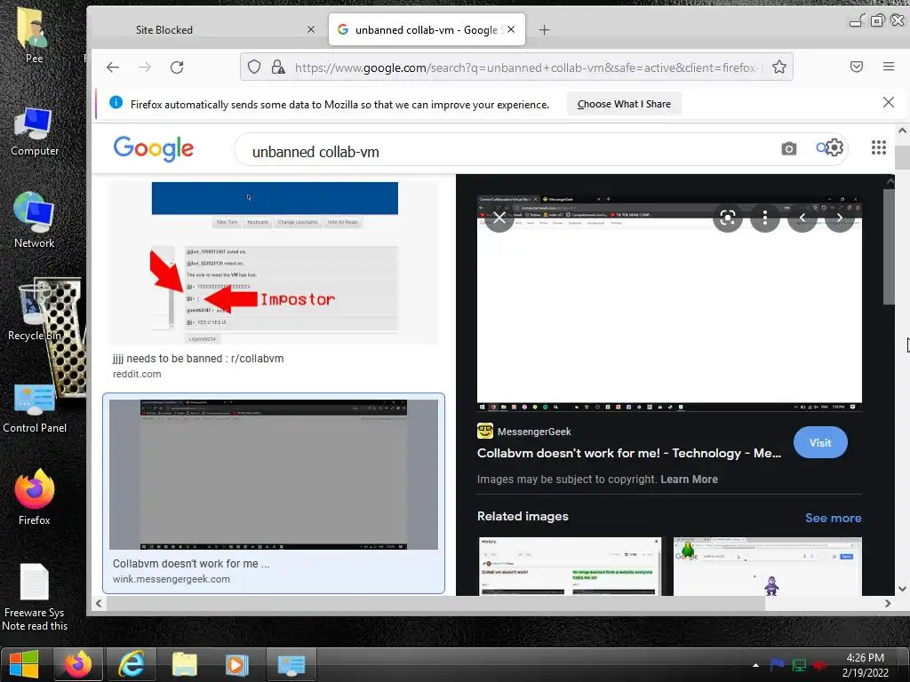
Task: Edit the unbanned collab-vm search box
Action: pyautogui.click(x=511, y=151)
